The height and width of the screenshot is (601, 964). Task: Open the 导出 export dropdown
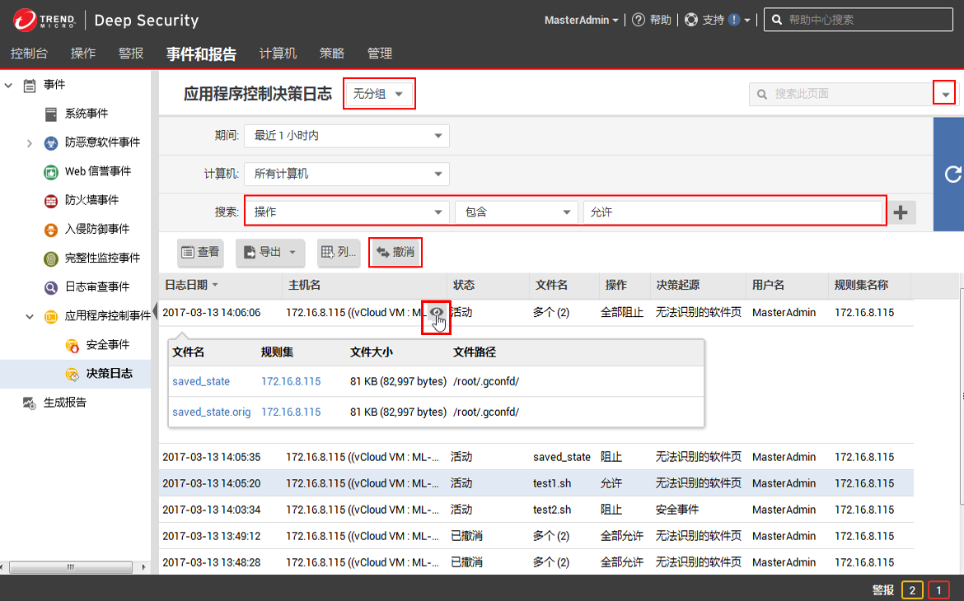pos(271,252)
